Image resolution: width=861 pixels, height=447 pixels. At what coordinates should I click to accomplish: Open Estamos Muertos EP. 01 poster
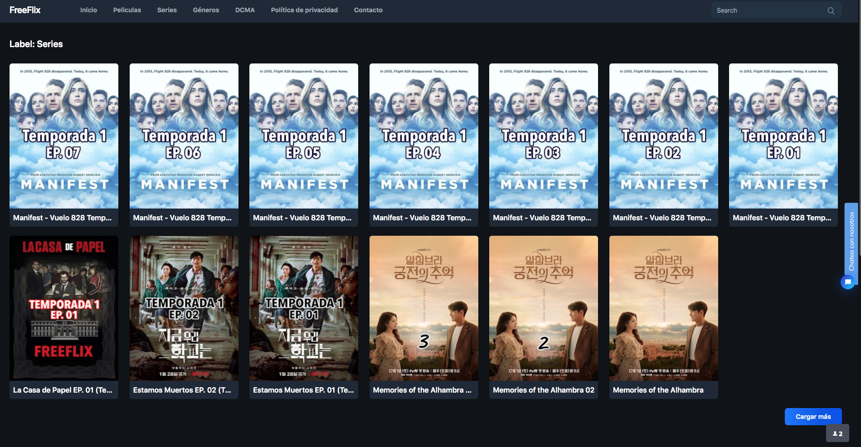(304, 308)
